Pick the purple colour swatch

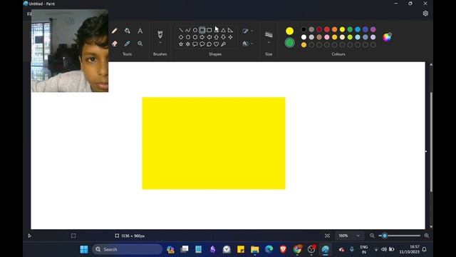point(373,29)
